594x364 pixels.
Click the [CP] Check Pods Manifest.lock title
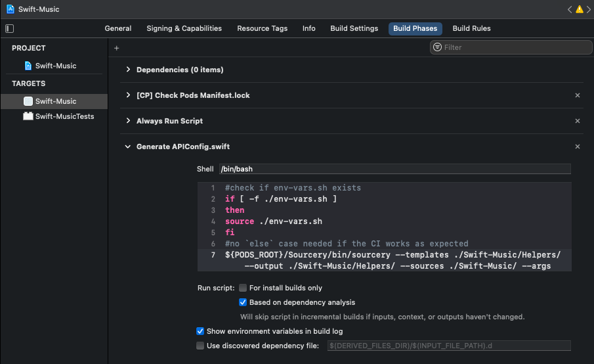(x=193, y=95)
